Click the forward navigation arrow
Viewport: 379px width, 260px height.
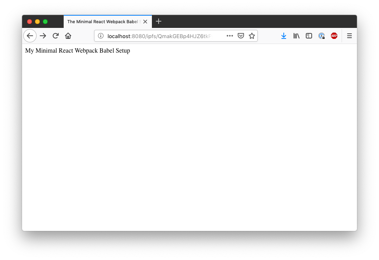[x=43, y=36]
